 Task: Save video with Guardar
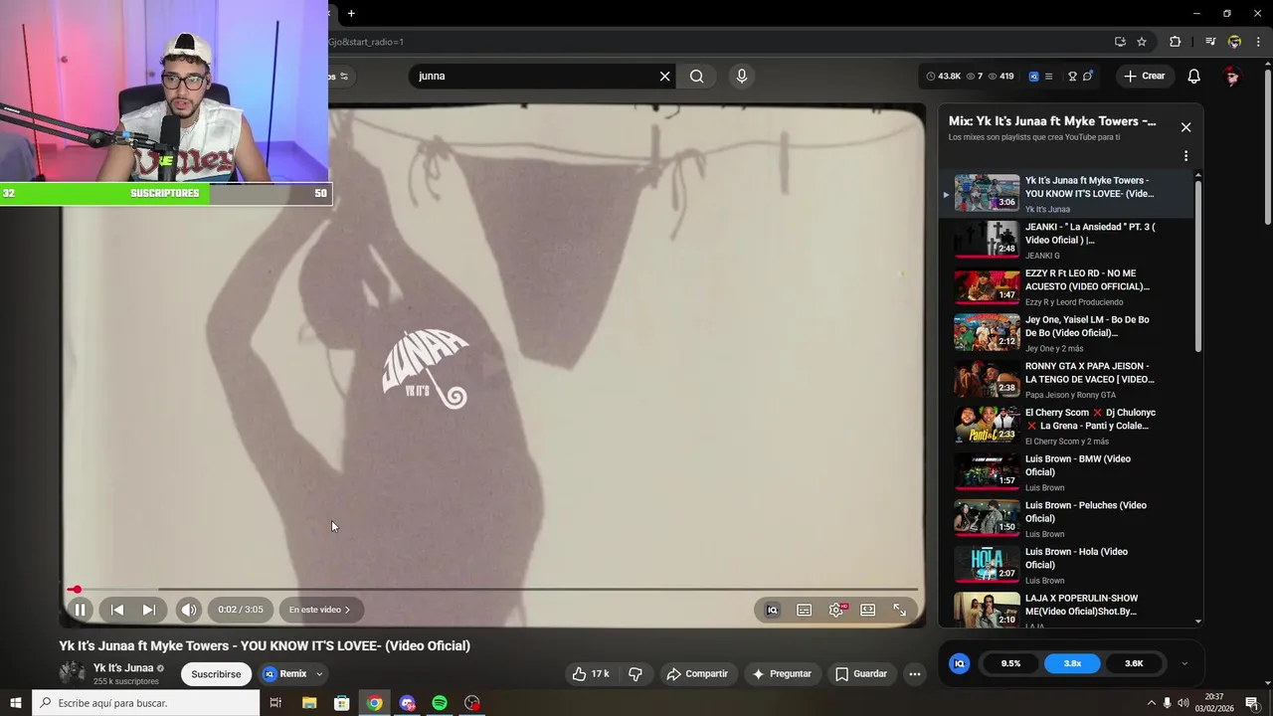[x=860, y=674]
